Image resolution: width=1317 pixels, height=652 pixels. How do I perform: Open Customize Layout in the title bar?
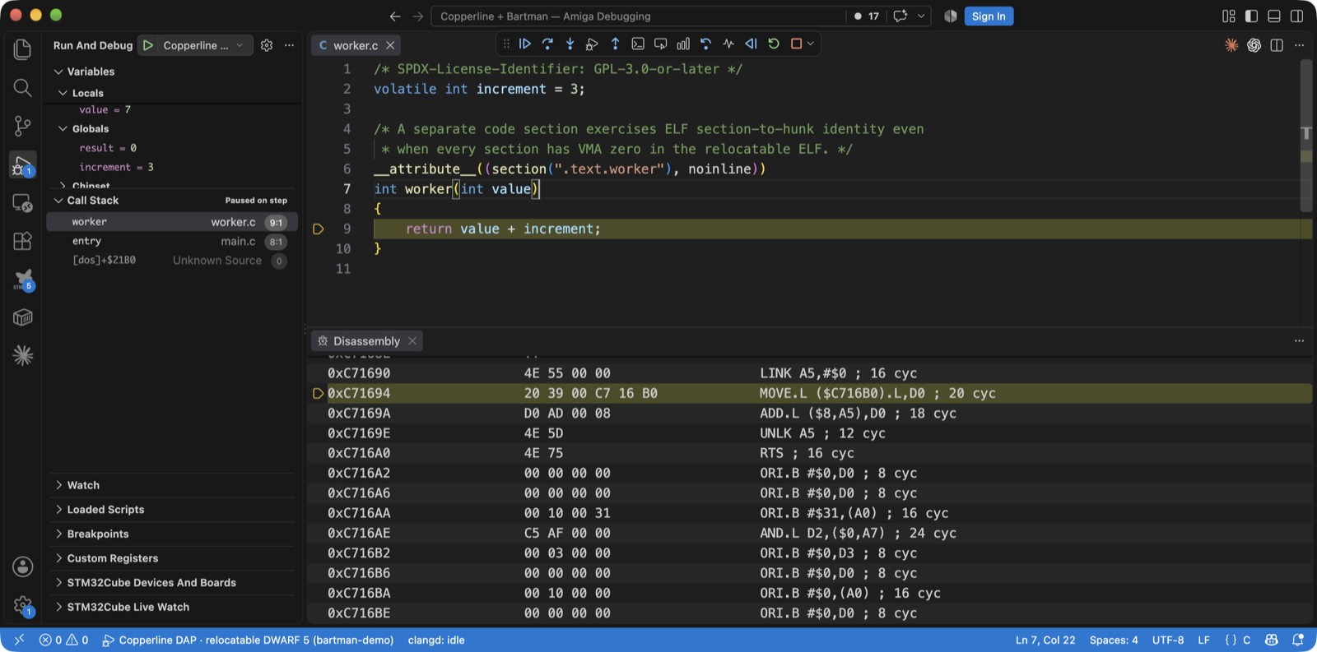[x=1229, y=16]
